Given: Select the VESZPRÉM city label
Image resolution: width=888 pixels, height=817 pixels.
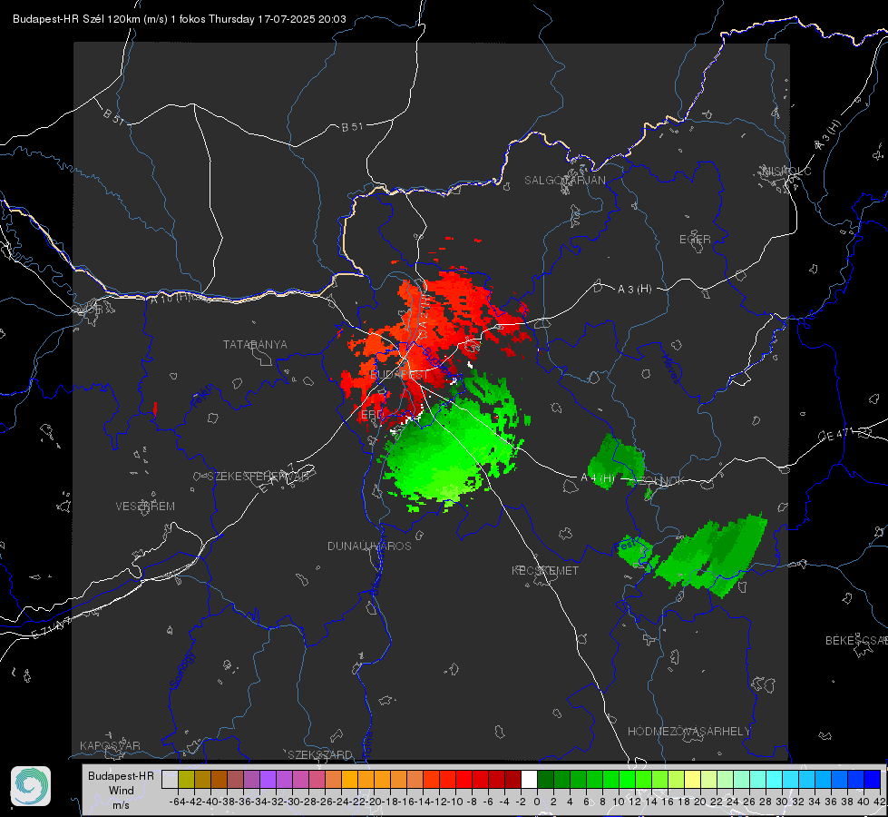Looking at the screenshot, I should [145, 506].
